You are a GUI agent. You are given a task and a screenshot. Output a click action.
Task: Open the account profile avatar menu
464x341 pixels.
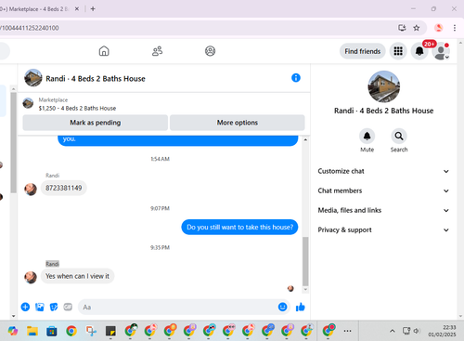click(x=442, y=51)
